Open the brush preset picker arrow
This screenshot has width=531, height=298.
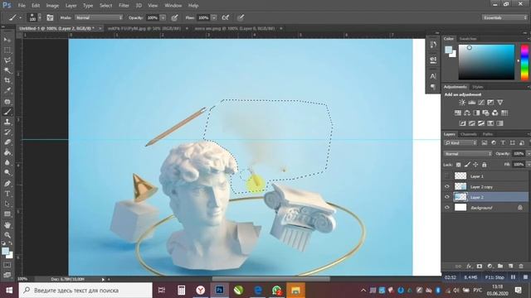40,17
